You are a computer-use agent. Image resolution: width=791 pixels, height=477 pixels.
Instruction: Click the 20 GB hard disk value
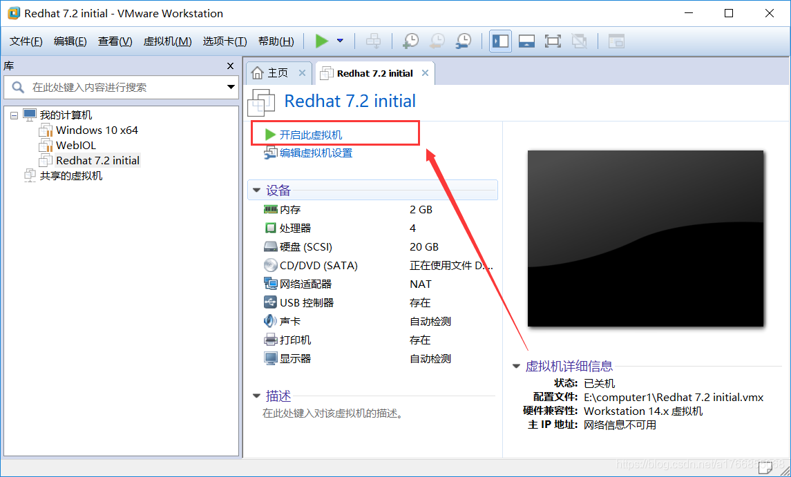[x=423, y=246]
